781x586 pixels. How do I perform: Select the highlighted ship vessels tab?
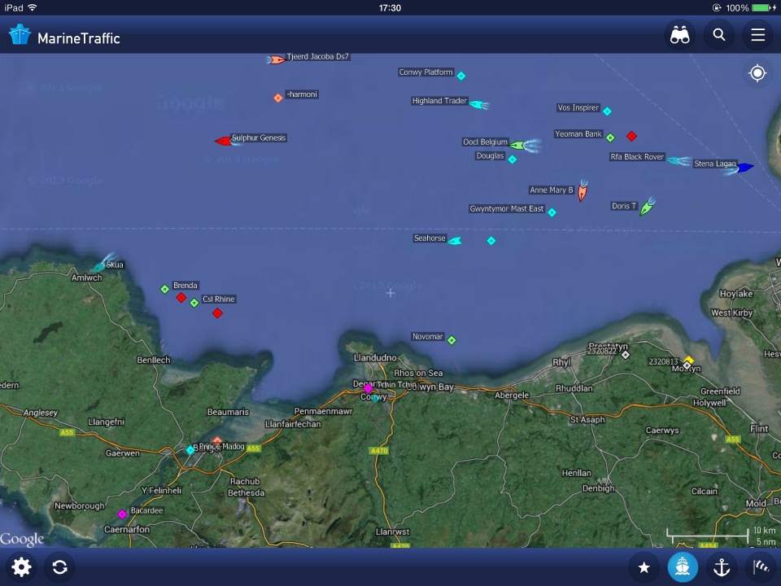(683, 567)
